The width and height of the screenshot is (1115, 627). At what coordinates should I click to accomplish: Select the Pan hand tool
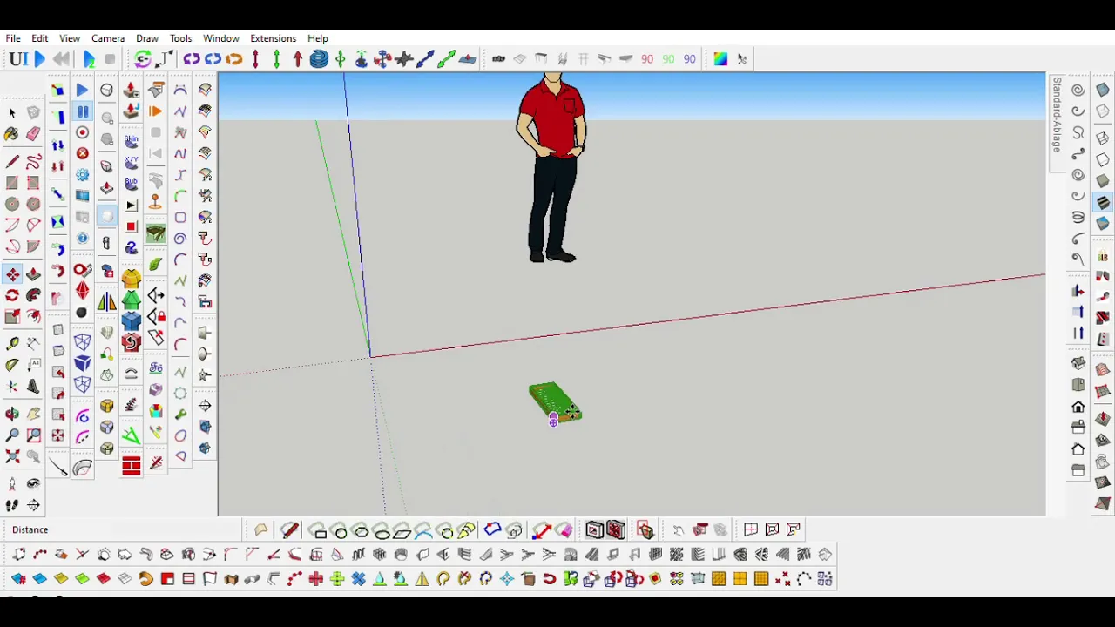tap(33, 414)
